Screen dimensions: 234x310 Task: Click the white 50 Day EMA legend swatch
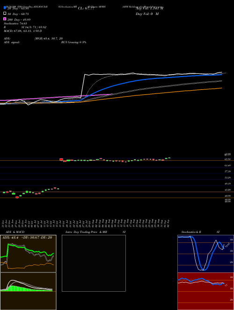[x=5, y=13]
